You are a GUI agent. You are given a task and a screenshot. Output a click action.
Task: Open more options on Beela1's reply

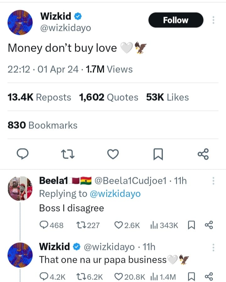[x=213, y=181]
